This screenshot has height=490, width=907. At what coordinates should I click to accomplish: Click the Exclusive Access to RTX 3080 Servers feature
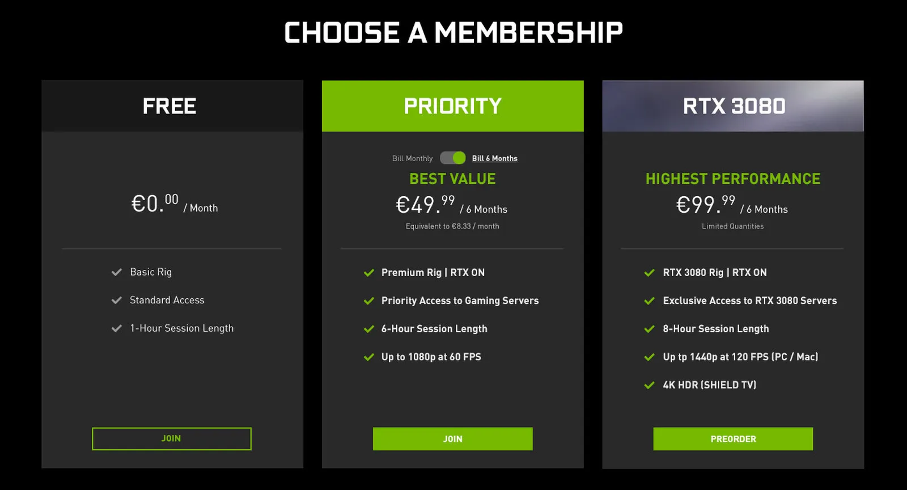click(749, 301)
